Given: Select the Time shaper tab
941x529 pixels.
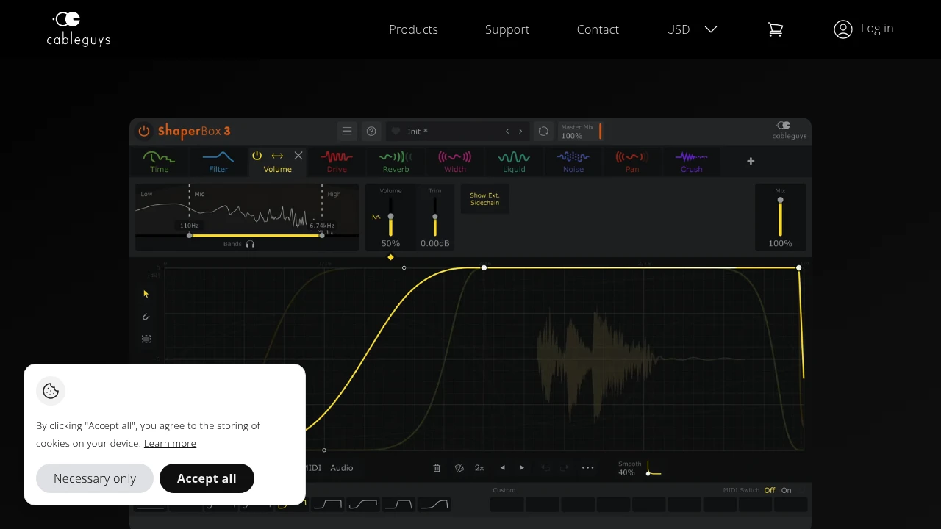Looking at the screenshot, I should [160, 162].
